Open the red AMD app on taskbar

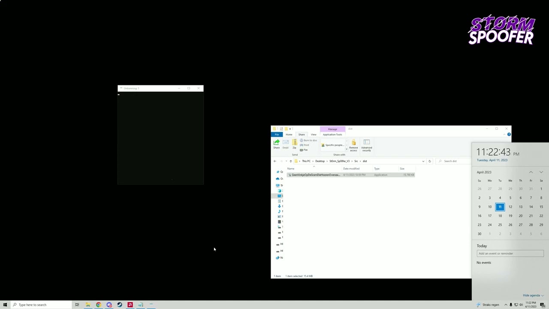click(130, 305)
